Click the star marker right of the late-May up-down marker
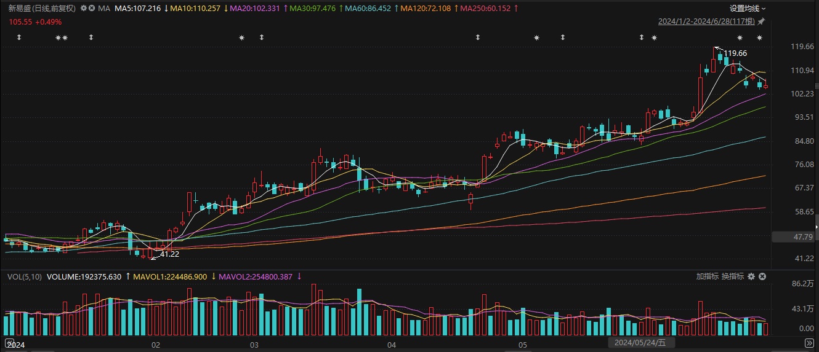 click(654, 38)
